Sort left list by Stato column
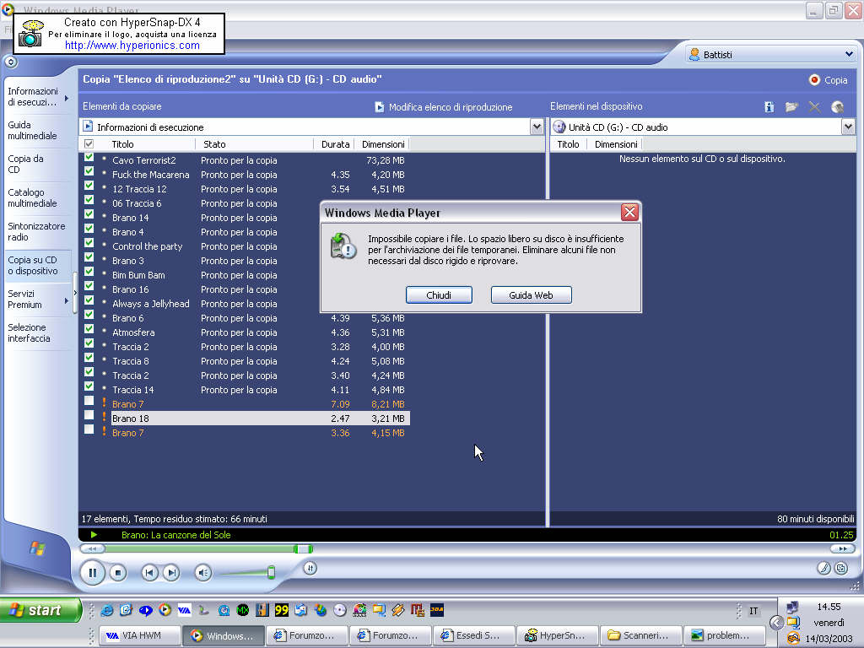864x648 pixels. 214,144
